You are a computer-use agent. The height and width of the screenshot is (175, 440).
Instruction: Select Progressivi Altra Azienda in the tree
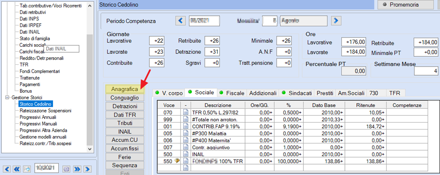pos(43,130)
